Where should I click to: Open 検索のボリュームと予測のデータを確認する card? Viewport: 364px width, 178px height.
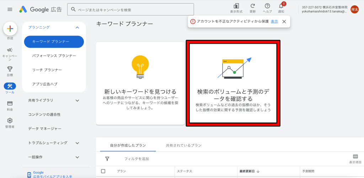pos(233,83)
